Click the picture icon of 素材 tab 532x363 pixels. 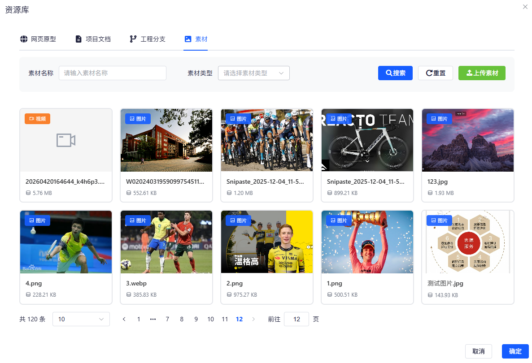pos(188,39)
